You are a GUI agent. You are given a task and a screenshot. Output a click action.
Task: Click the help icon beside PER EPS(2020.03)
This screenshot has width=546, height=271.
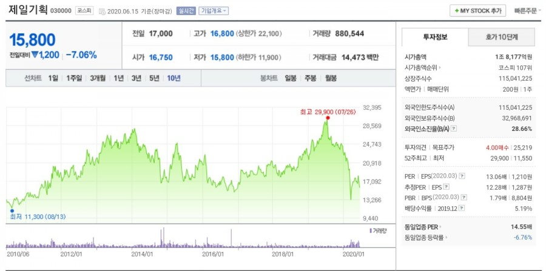[462, 176]
